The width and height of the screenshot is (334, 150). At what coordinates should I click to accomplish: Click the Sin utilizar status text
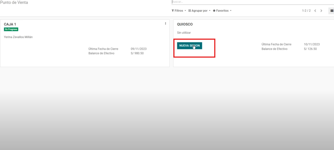pos(184,33)
